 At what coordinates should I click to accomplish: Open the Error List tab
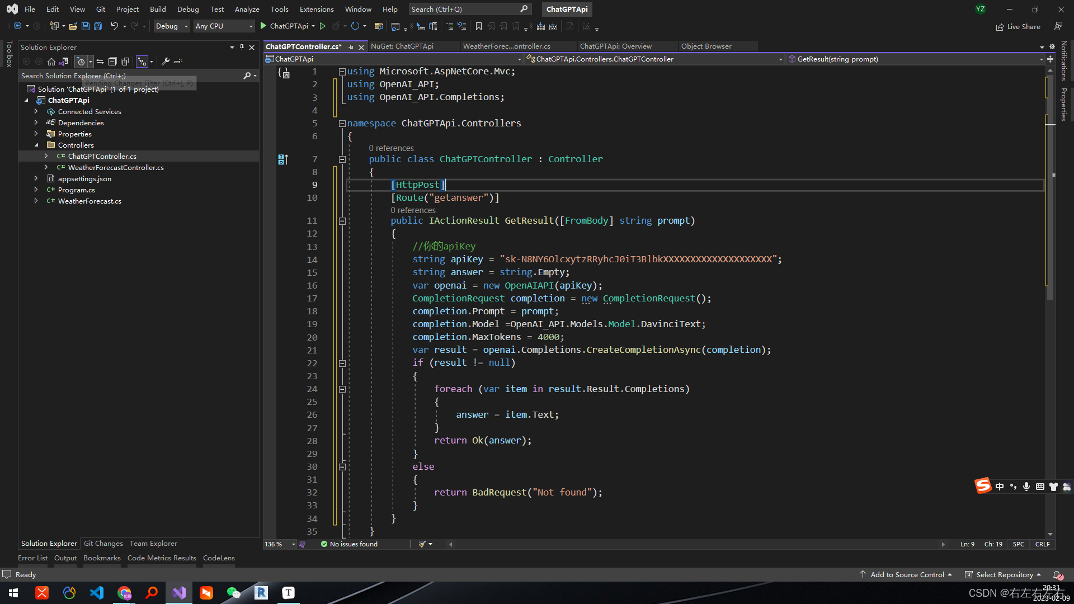[32, 558]
